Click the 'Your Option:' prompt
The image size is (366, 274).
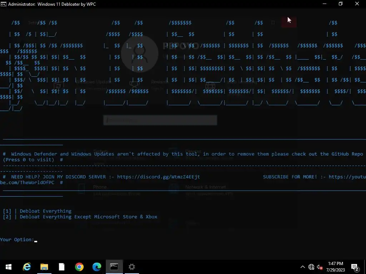pyautogui.click(x=17, y=240)
